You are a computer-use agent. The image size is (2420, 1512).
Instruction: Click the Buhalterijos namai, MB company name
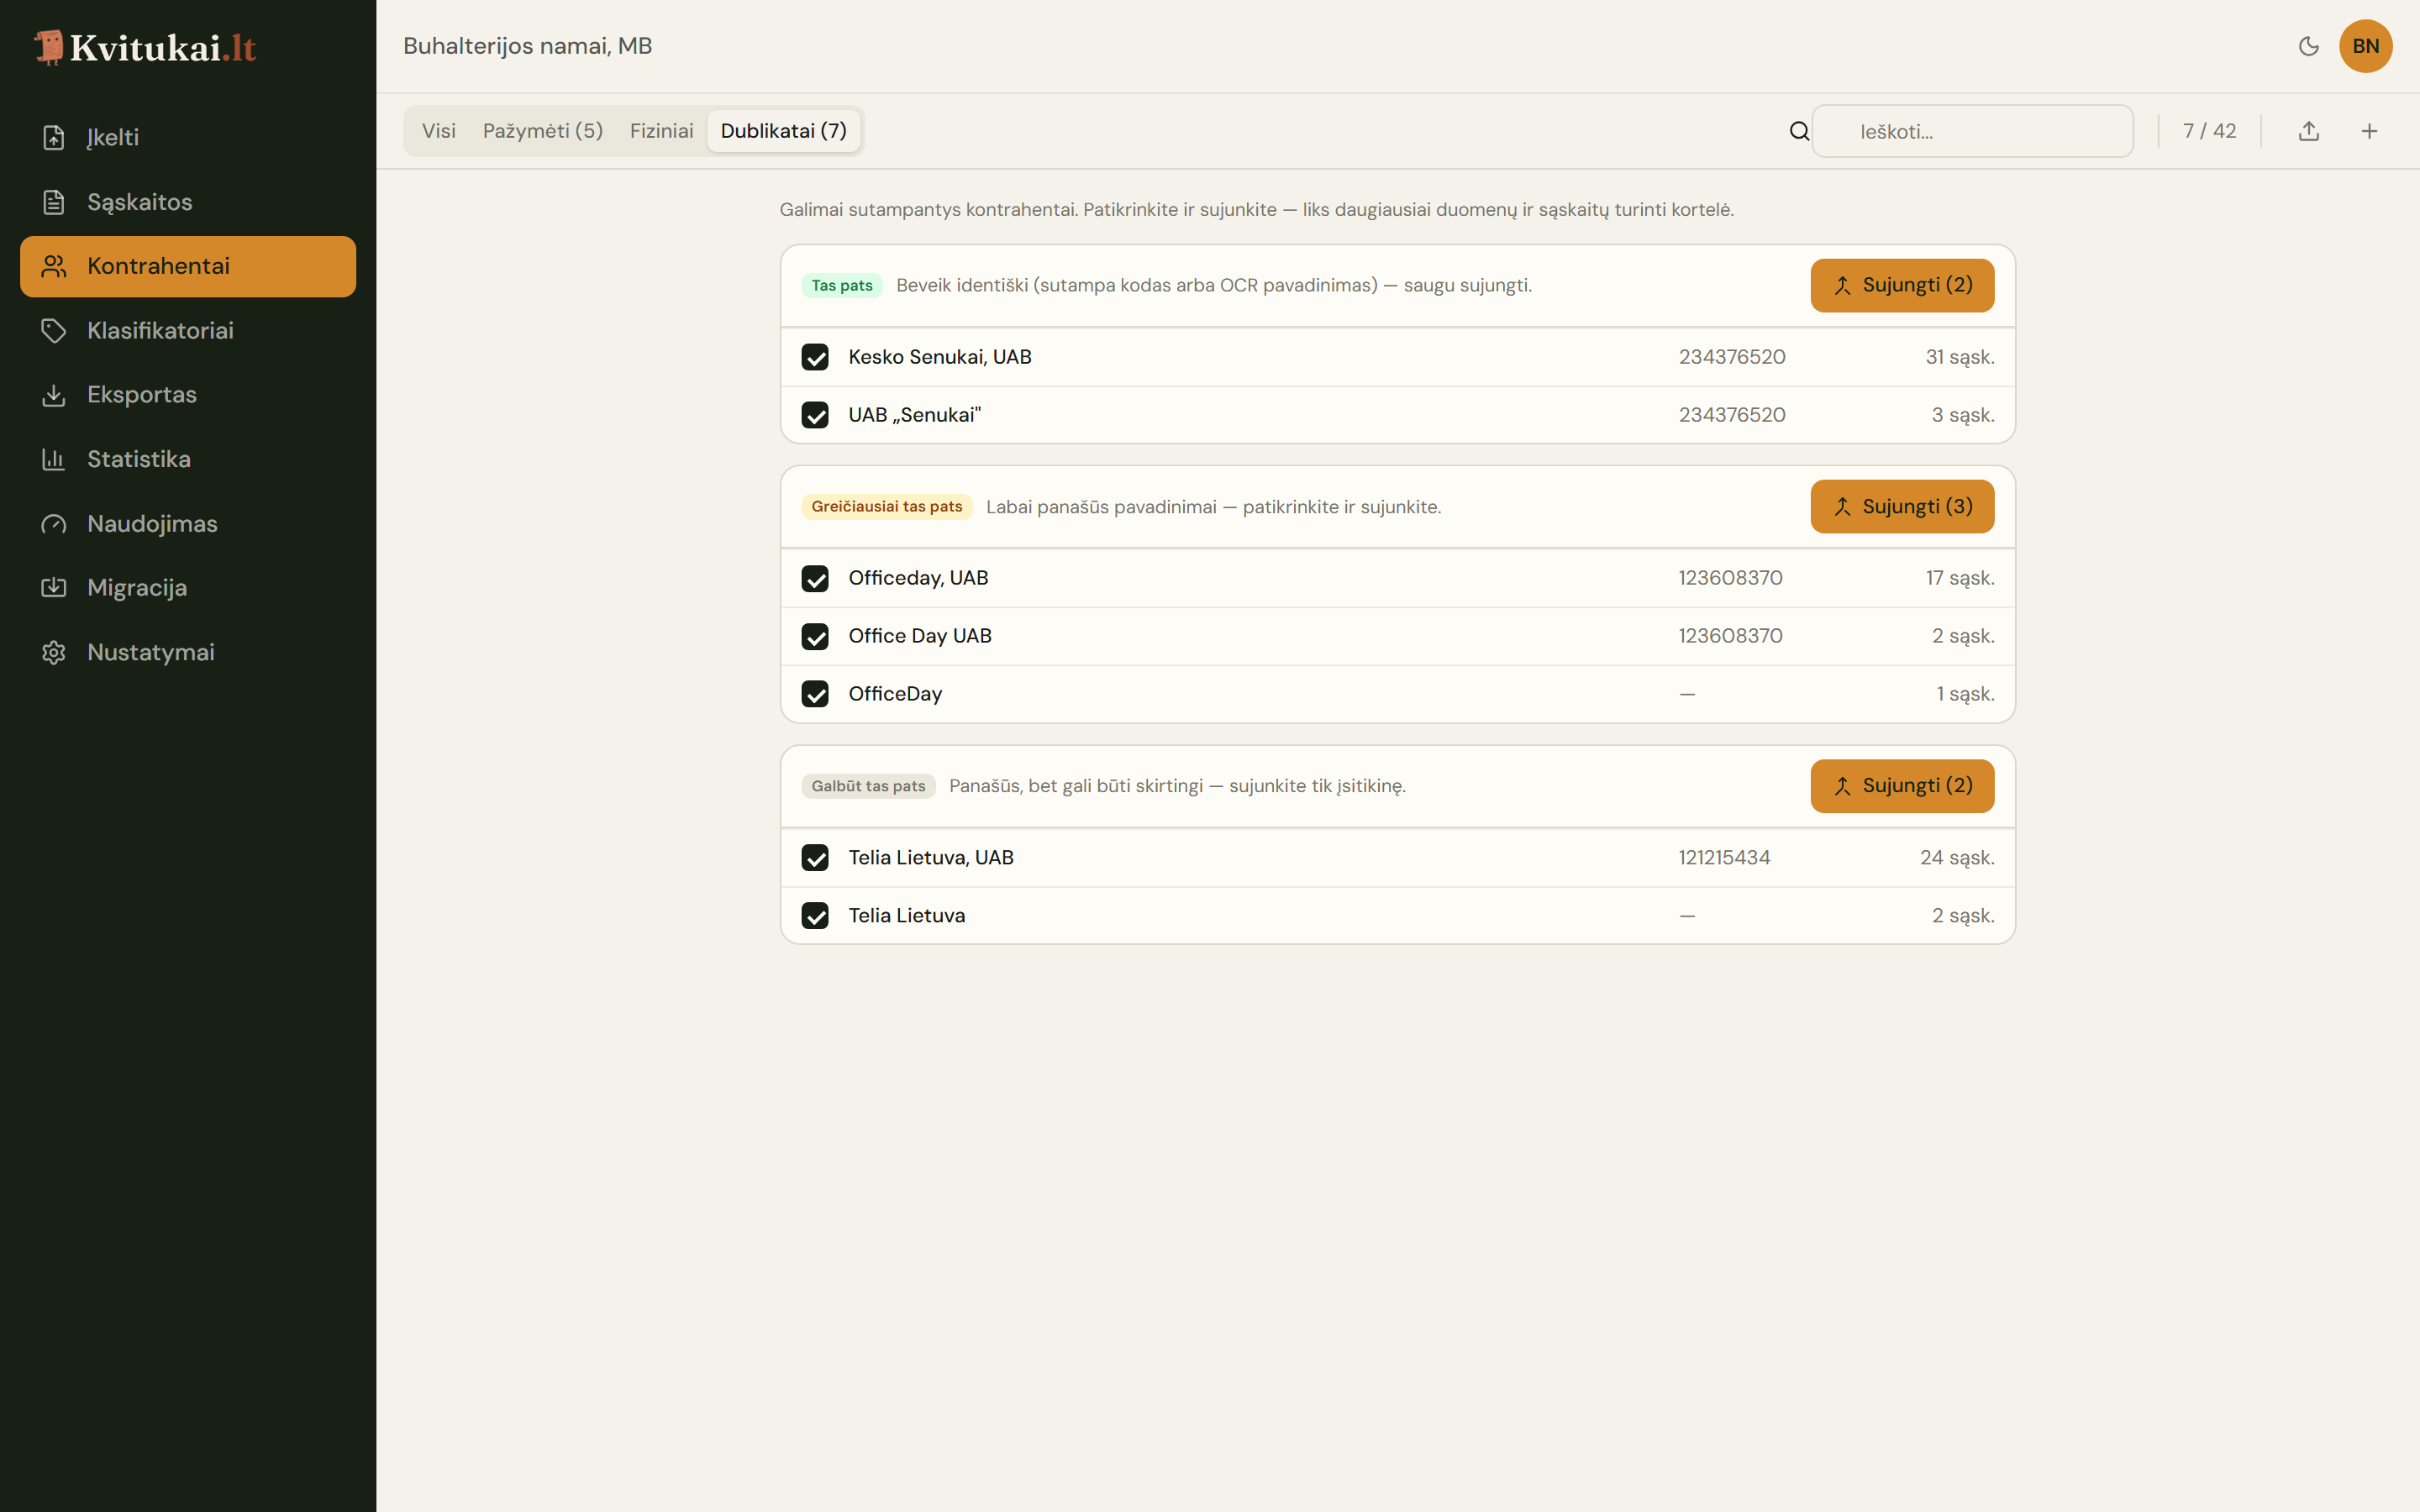point(527,46)
